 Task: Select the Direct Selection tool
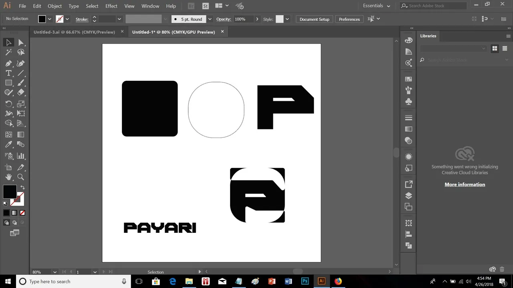coord(21,42)
